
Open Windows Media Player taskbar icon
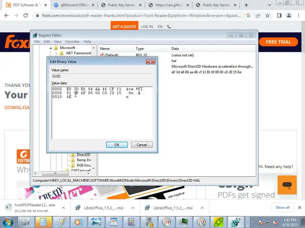tap(79, 222)
